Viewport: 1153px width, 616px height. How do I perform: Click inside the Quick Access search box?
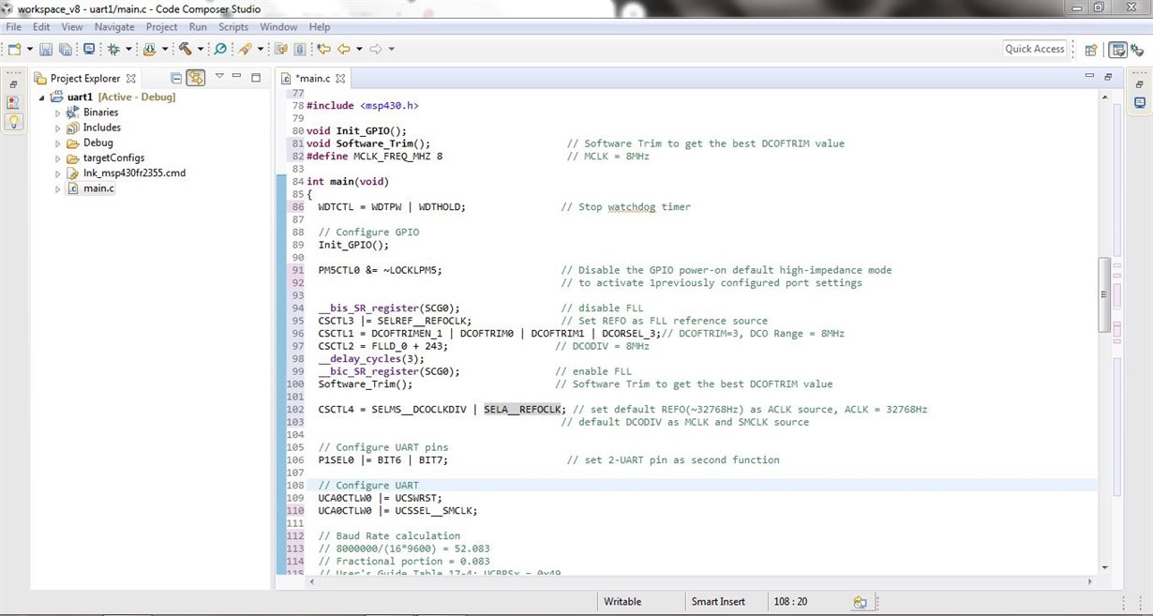coord(1035,48)
